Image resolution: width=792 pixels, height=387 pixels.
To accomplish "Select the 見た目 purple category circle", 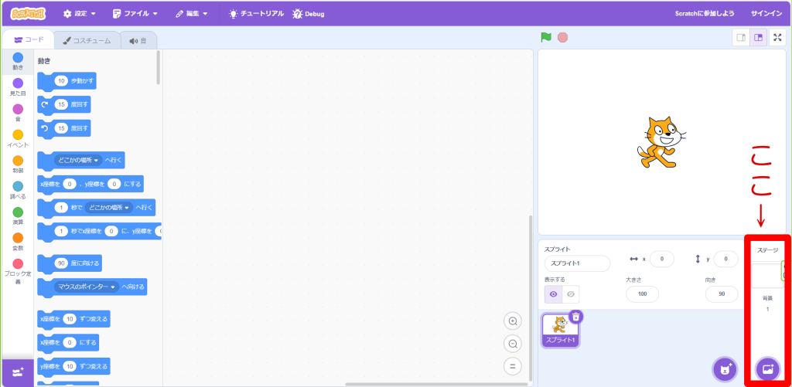I will [18, 83].
